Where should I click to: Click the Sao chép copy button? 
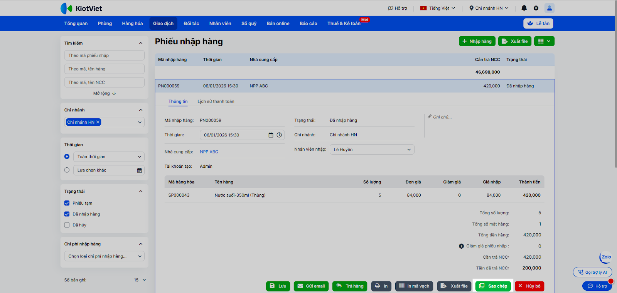[x=493, y=286]
